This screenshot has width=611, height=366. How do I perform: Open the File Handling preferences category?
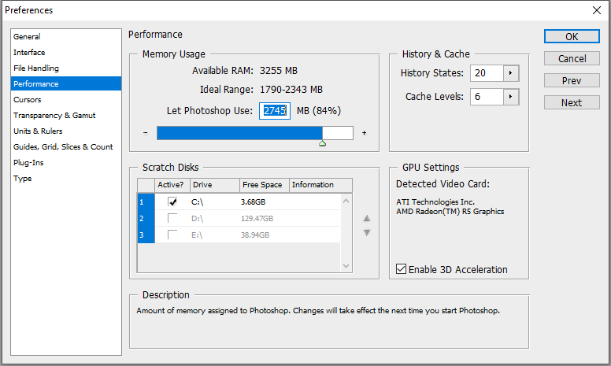click(36, 68)
